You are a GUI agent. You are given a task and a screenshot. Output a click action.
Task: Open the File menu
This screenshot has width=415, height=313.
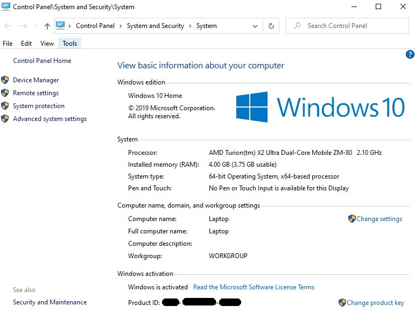click(8, 44)
